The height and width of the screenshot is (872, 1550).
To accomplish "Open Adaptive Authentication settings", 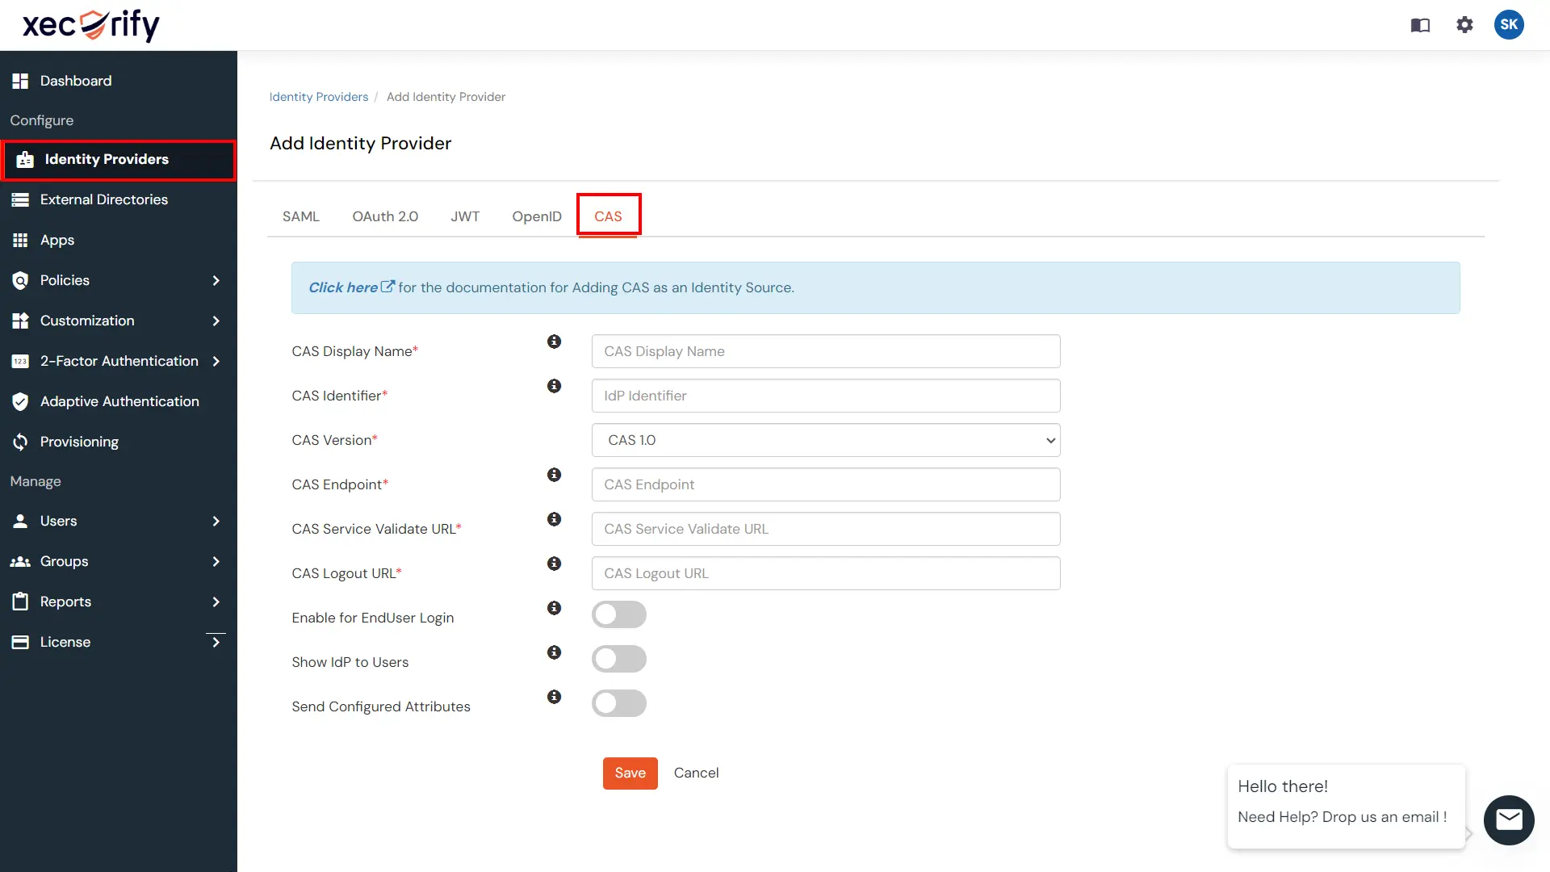I will coord(119,401).
